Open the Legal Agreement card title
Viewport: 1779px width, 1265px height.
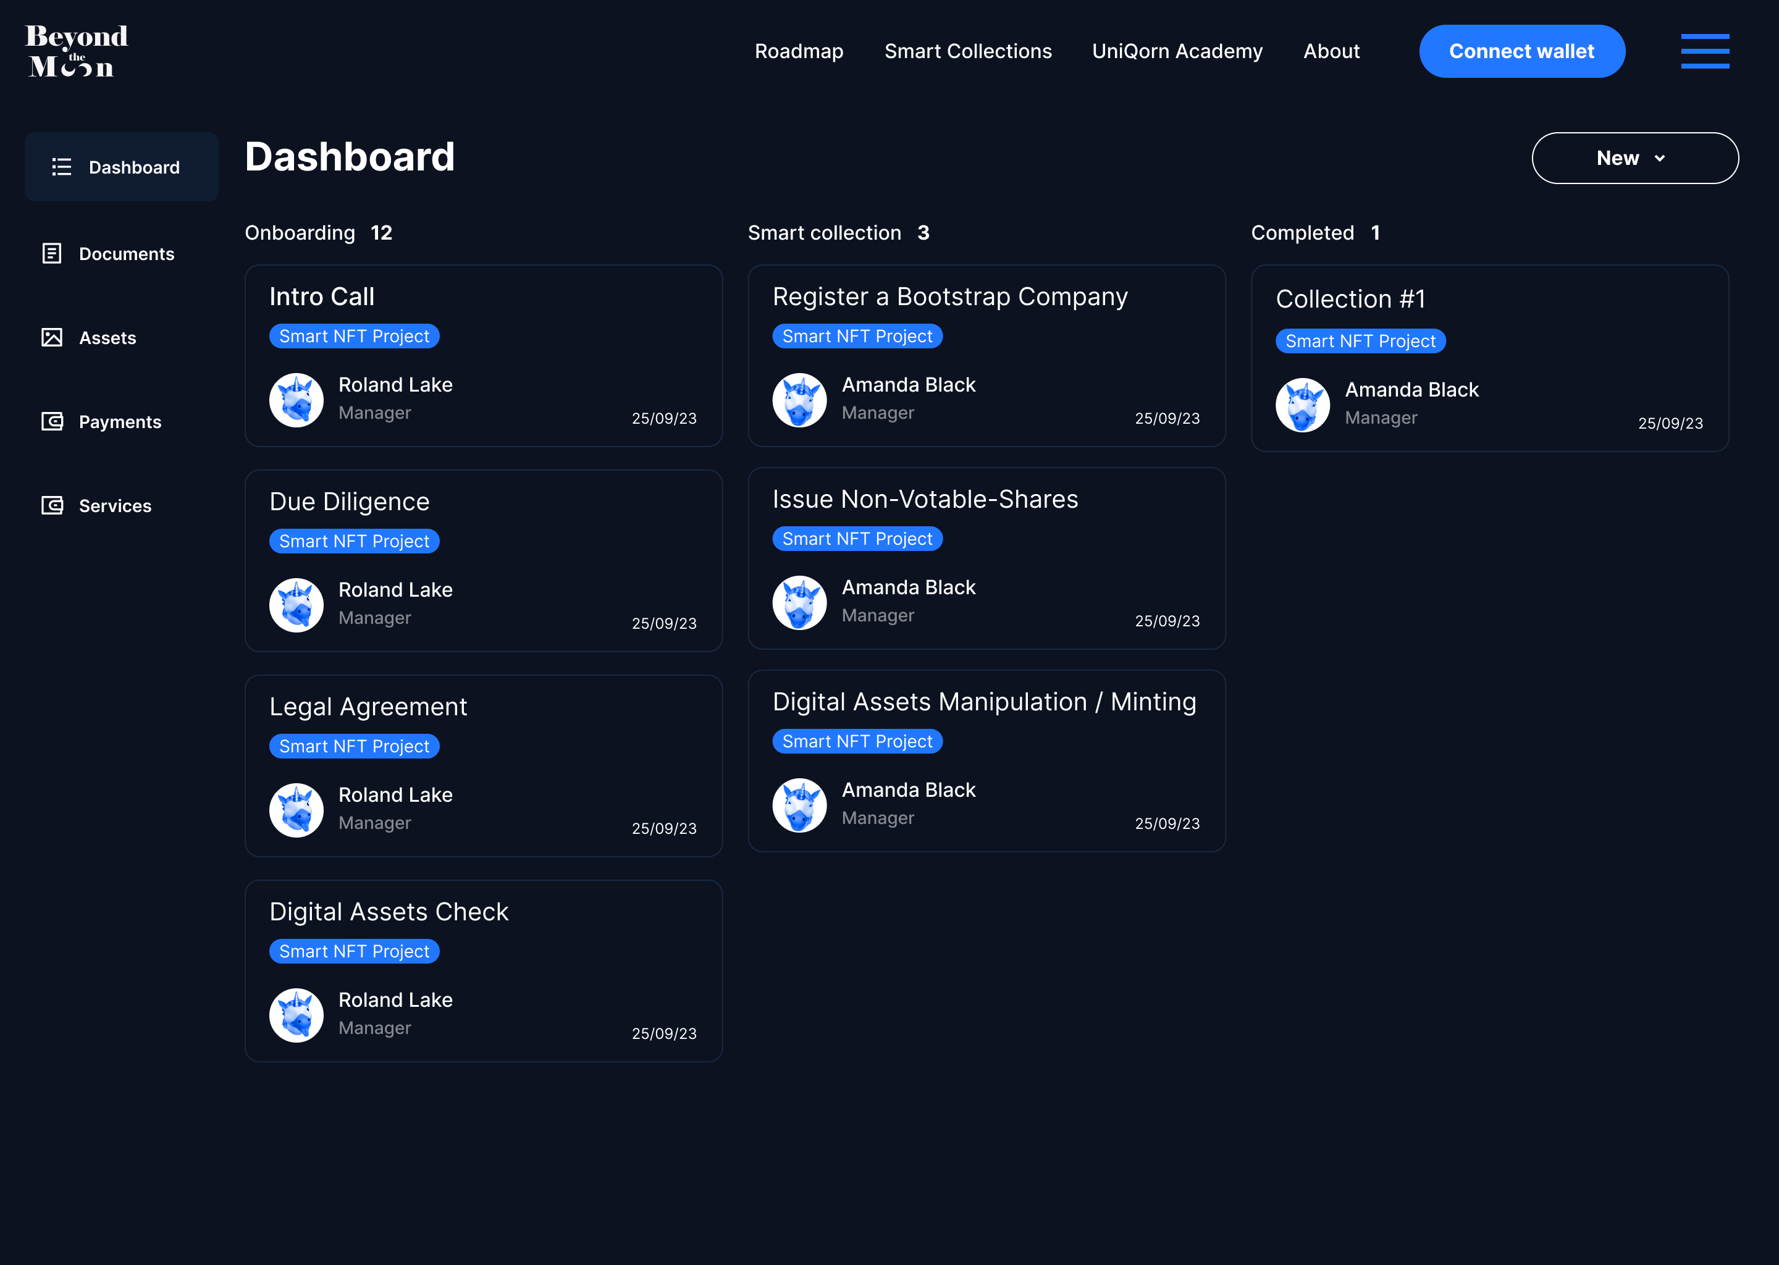click(x=368, y=707)
